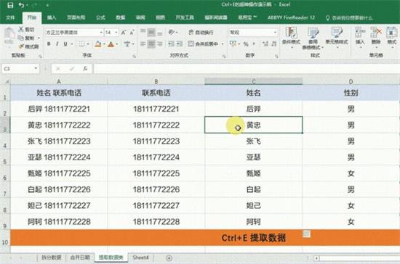Screen dimensions: 400x264
Task: Toggle Bold formatting
Action: coord(49,44)
